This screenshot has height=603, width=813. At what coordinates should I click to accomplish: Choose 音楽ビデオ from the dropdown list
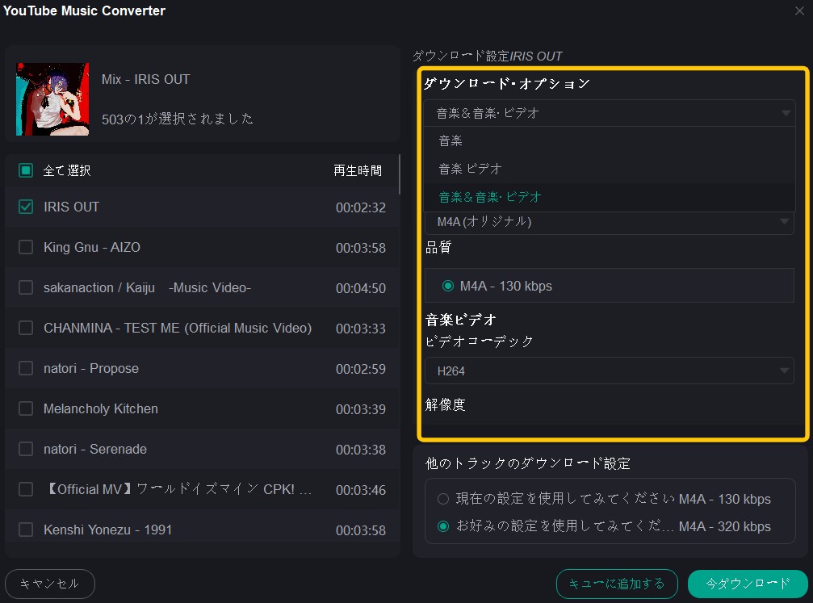click(x=610, y=169)
